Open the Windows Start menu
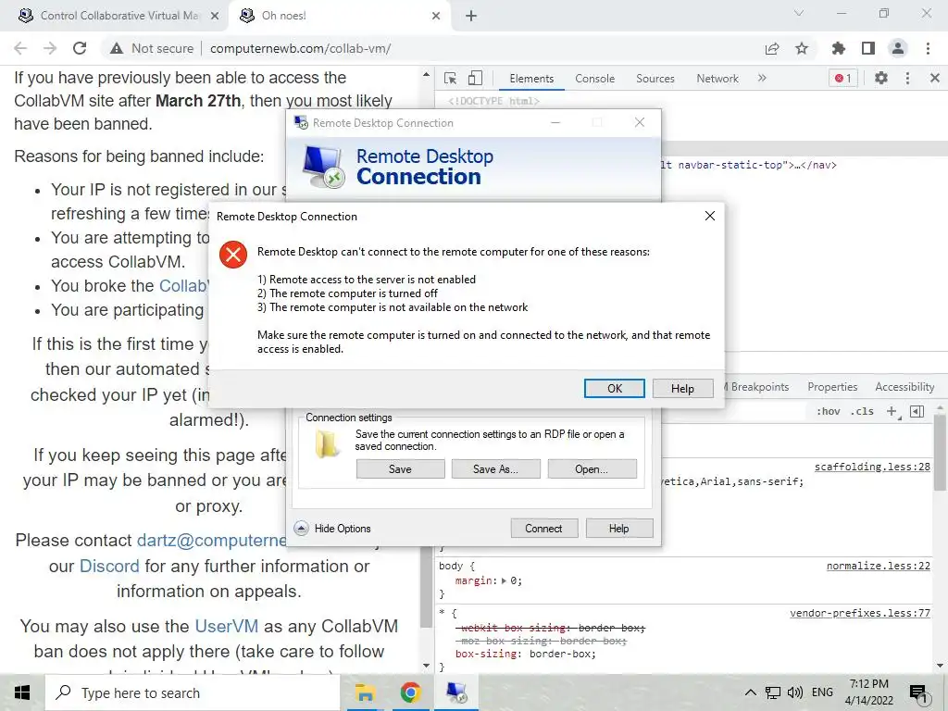This screenshot has height=711, width=948. coord(22,692)
